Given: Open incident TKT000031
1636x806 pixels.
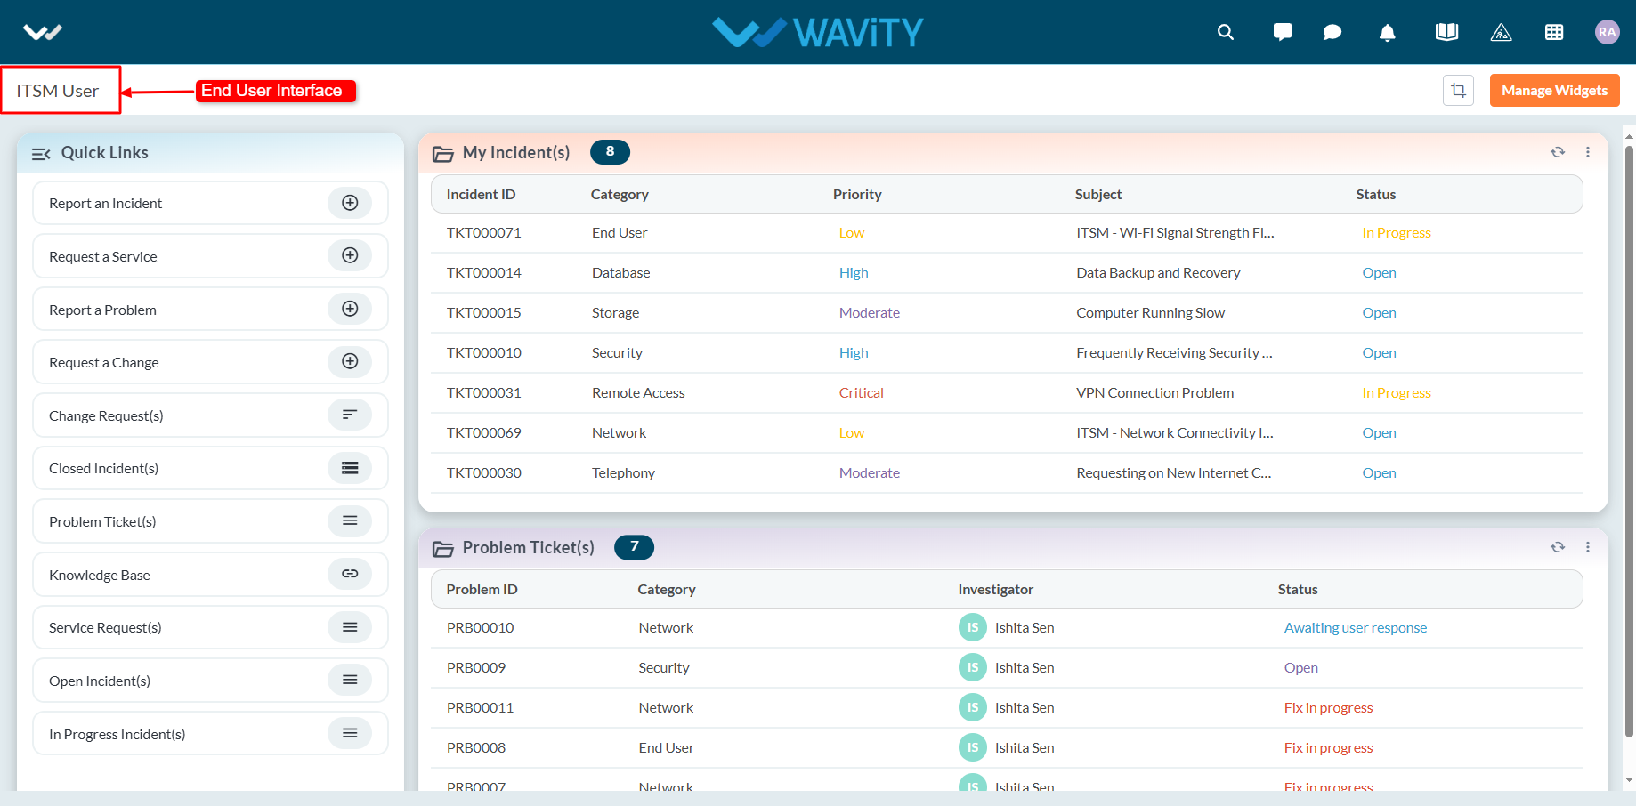Looking at the screenshot, I should pyautogui.click(x=484, y=392).
